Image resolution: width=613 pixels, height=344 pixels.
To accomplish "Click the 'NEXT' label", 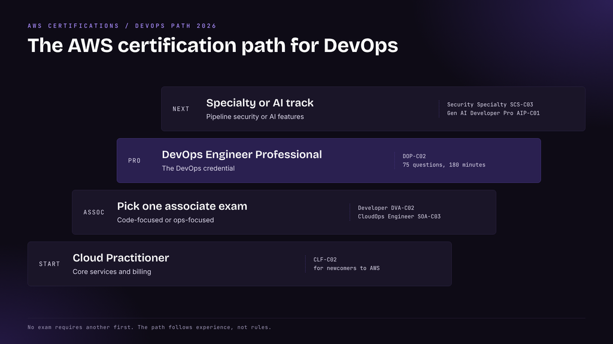I will 181,109.
